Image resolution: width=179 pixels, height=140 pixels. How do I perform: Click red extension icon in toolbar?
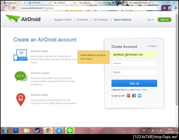point(164,8)
